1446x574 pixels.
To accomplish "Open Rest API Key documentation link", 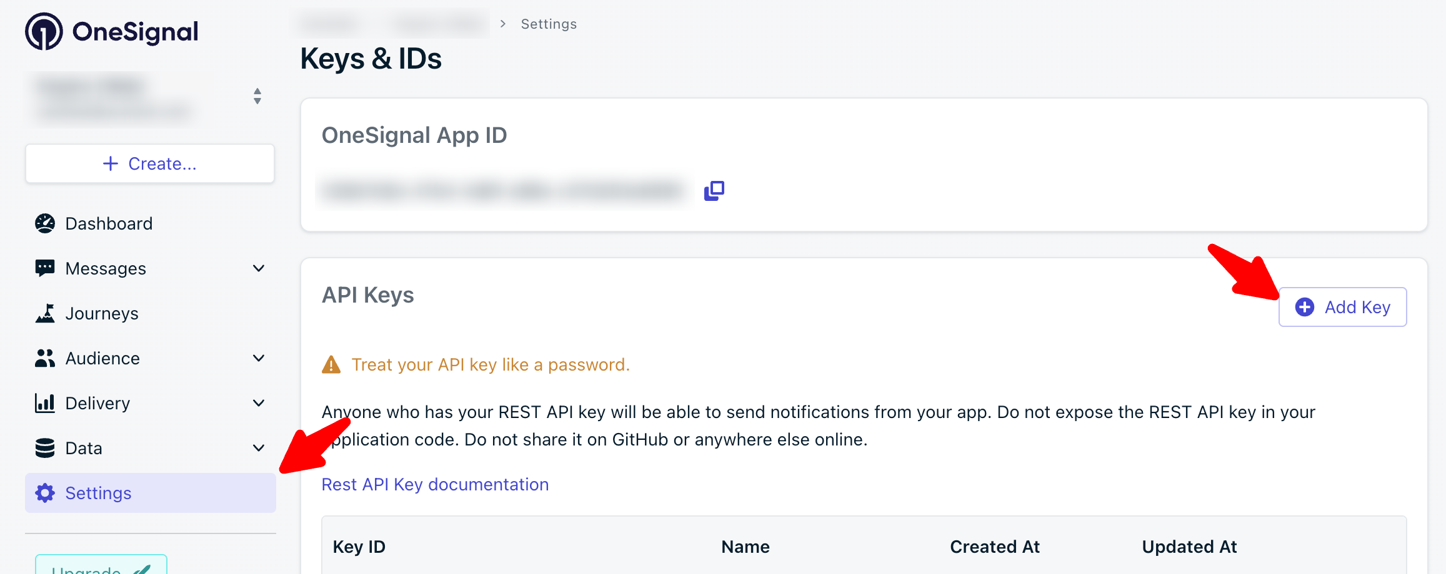I will (x=435, y=484).
